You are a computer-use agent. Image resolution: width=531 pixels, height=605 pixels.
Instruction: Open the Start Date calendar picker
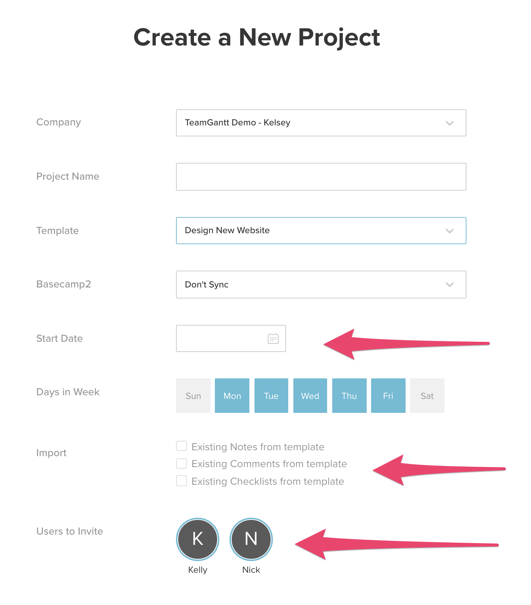point(231,338)
